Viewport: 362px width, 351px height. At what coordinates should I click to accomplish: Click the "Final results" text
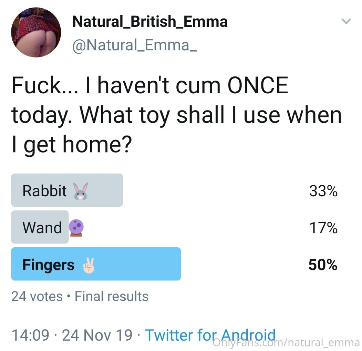click(x=111, y=296)
